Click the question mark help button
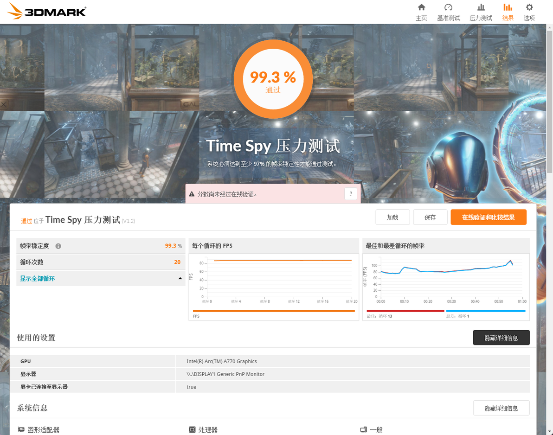Screen dimensions: 553x435 click(x=351, y=193)
